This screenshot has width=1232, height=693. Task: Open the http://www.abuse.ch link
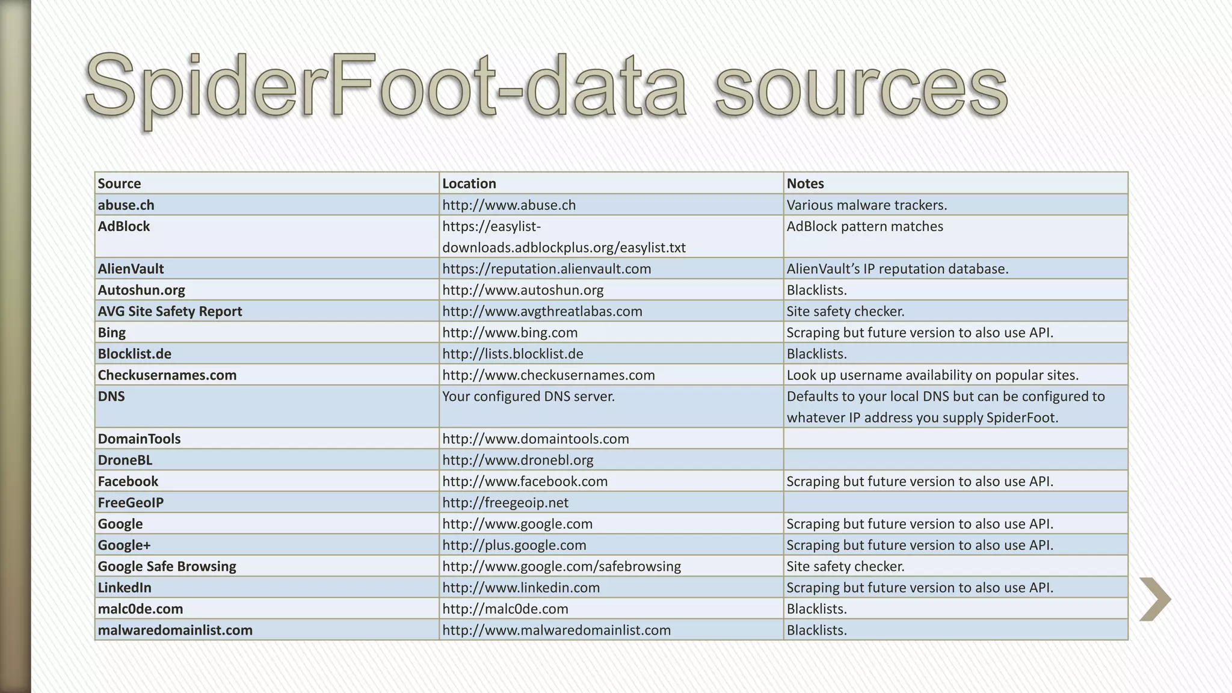point(509,205)
